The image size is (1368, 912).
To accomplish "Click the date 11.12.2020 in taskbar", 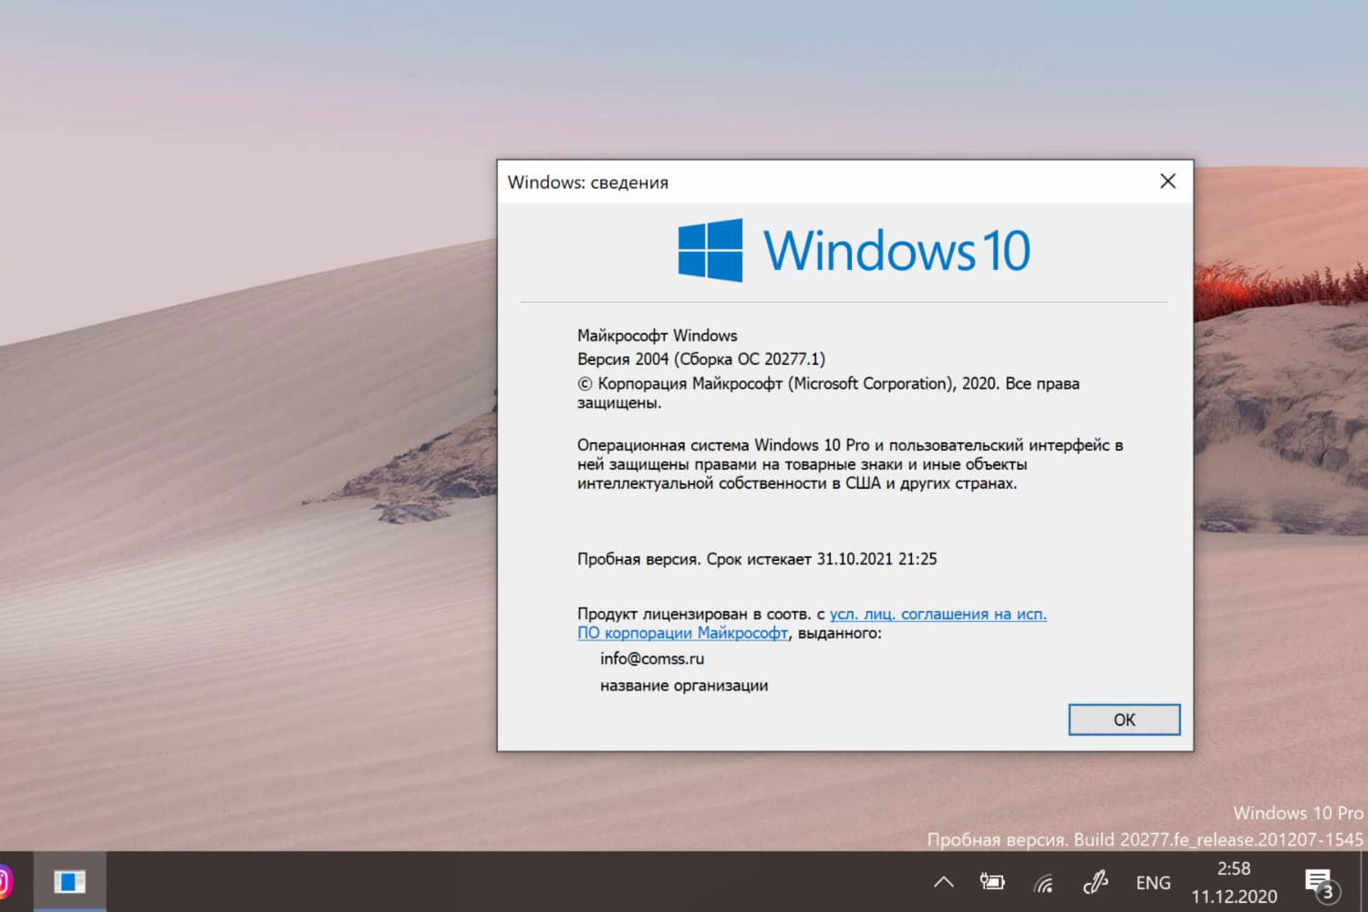I will 1234,895.
